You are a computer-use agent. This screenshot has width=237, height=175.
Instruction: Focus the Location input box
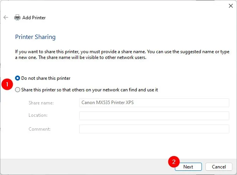[154, 116]
